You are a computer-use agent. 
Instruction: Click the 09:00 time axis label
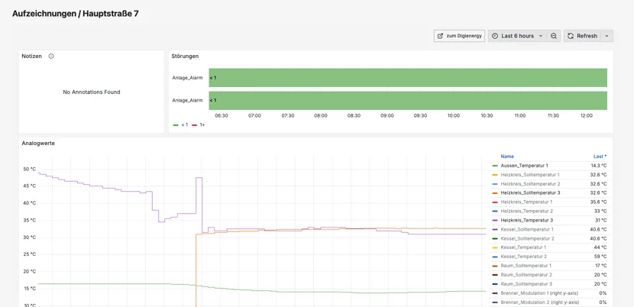coord(387,115)
